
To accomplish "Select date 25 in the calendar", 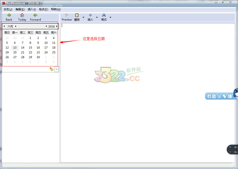I will [54, 52].
